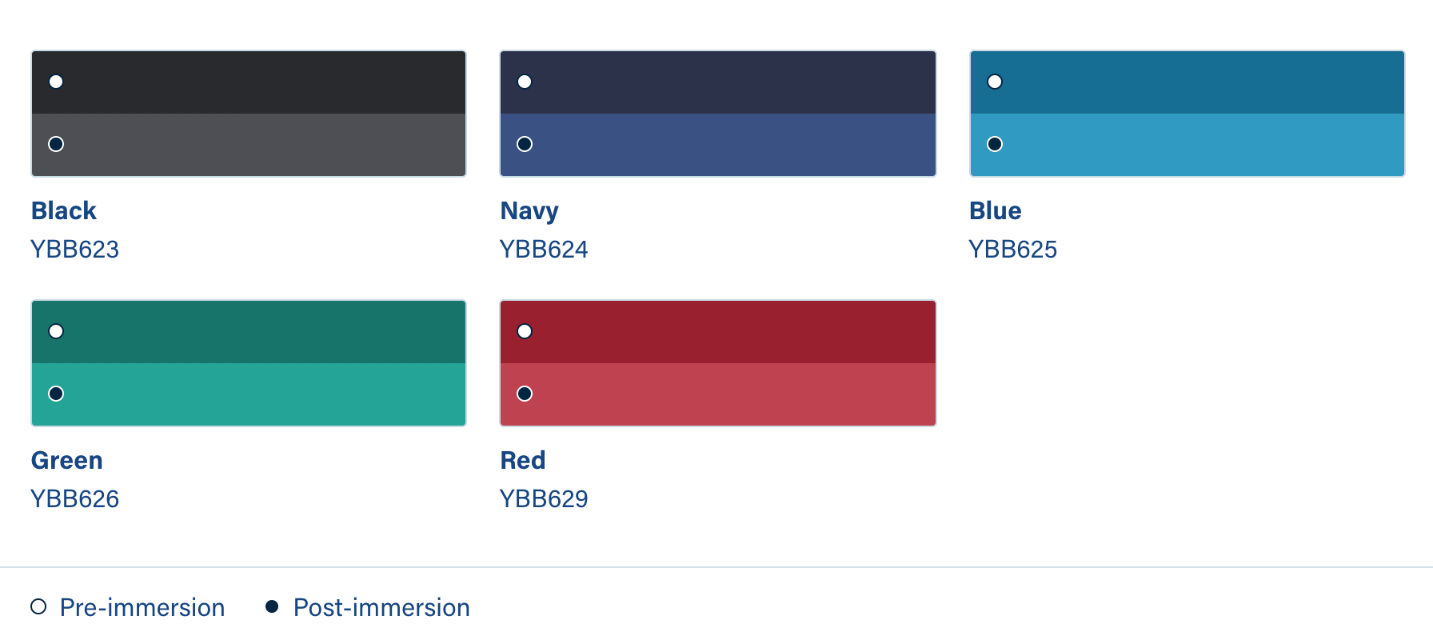Click the pre-immersion dot on the Red swatch
Viewport: 1433px width, 640px height.
tap(525, 331)
